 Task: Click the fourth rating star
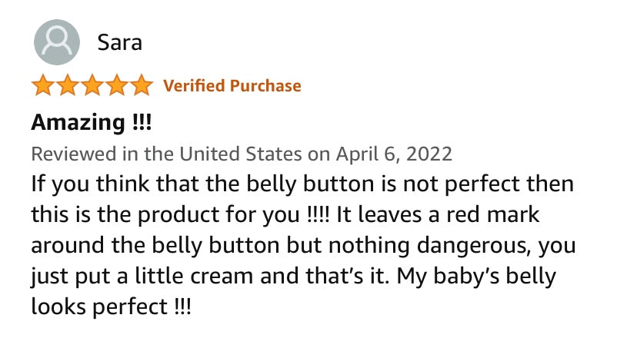click(x=117, y=85)
